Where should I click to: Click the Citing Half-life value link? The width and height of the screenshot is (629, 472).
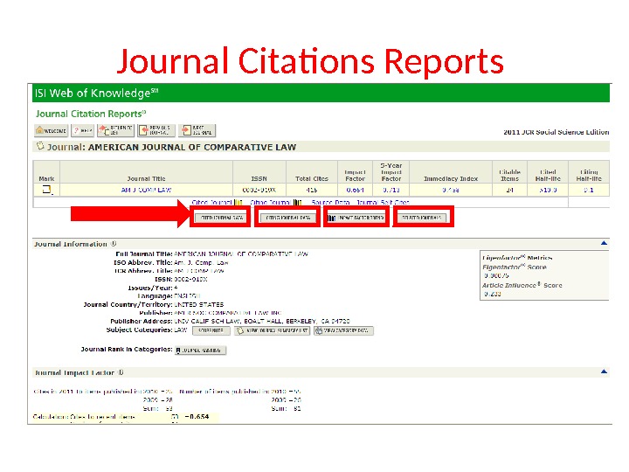pos(589,190)
